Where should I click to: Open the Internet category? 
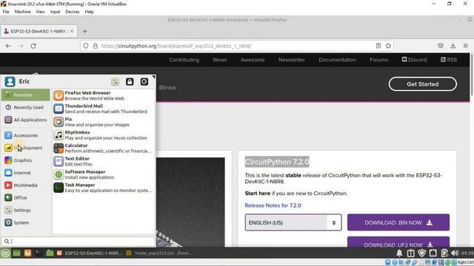[x=26, y=173]
